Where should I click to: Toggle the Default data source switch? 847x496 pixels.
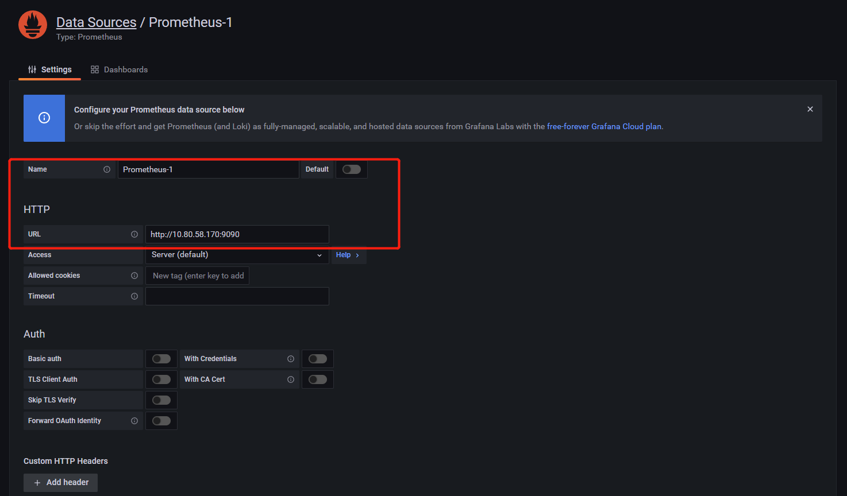pyautogui.click(x=352, y=169)
